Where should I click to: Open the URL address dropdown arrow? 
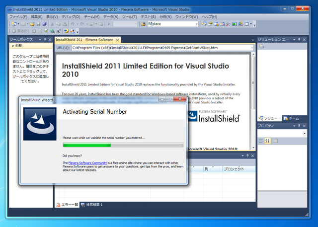pos(252,48)
